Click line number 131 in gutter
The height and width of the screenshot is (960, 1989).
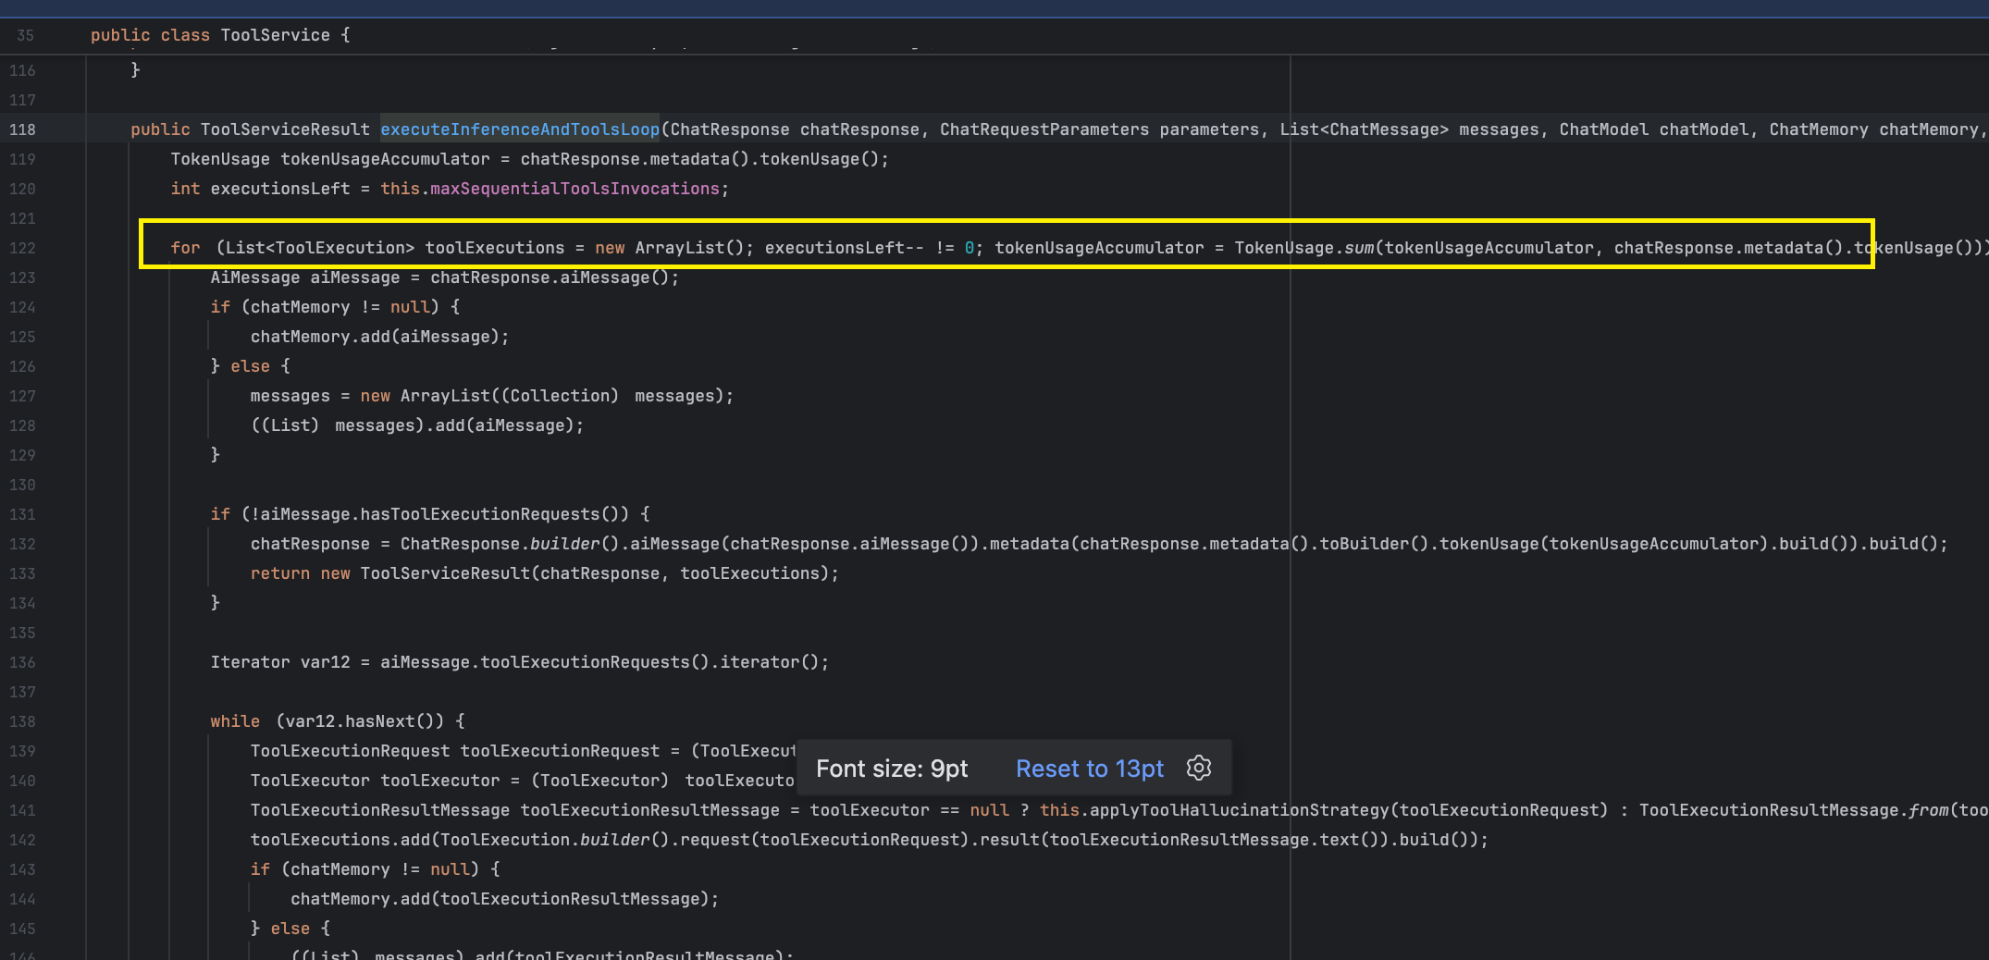click(22, 514)
